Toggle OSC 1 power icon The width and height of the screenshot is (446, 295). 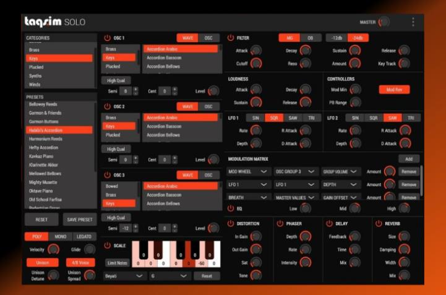[107, 38]
